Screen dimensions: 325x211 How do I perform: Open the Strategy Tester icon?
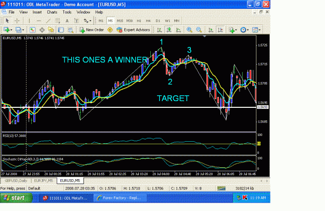(x=71, y=30)
